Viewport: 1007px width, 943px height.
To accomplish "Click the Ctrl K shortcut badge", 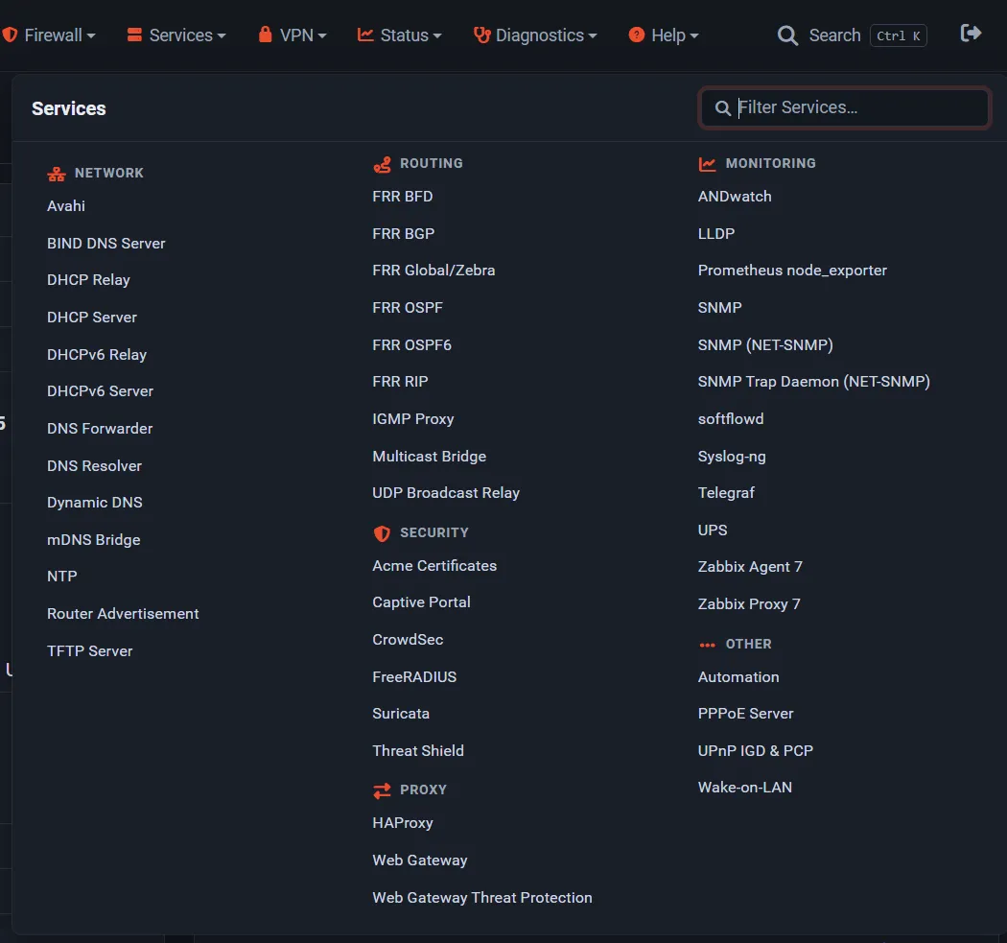I will (x=898, y=35).
